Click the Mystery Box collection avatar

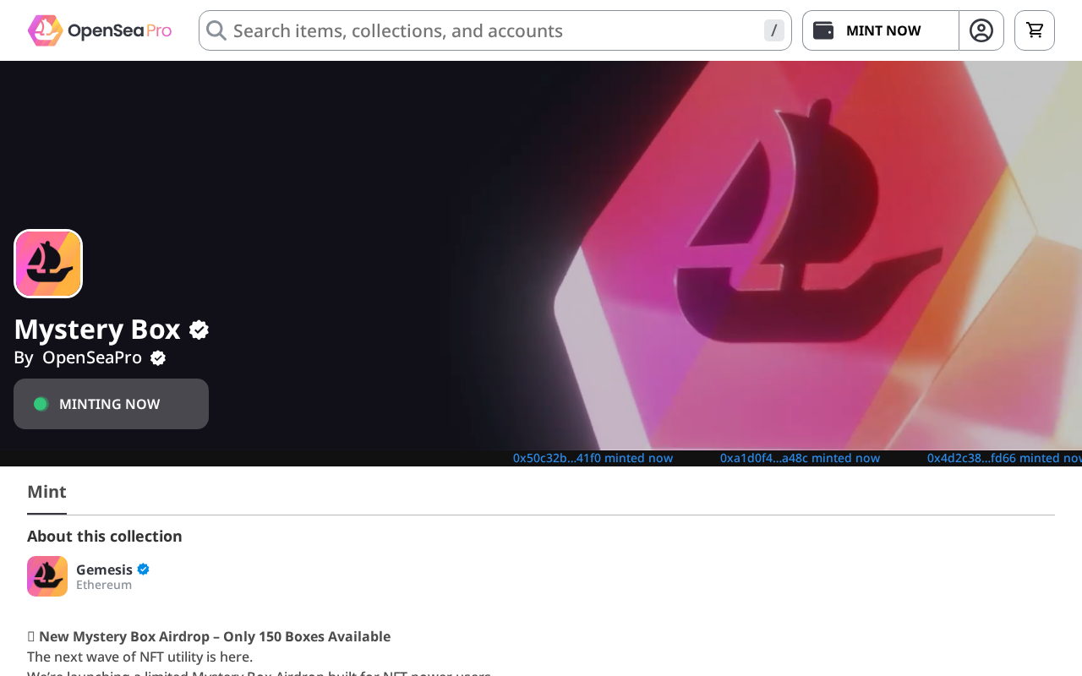(x=48, y=264)
